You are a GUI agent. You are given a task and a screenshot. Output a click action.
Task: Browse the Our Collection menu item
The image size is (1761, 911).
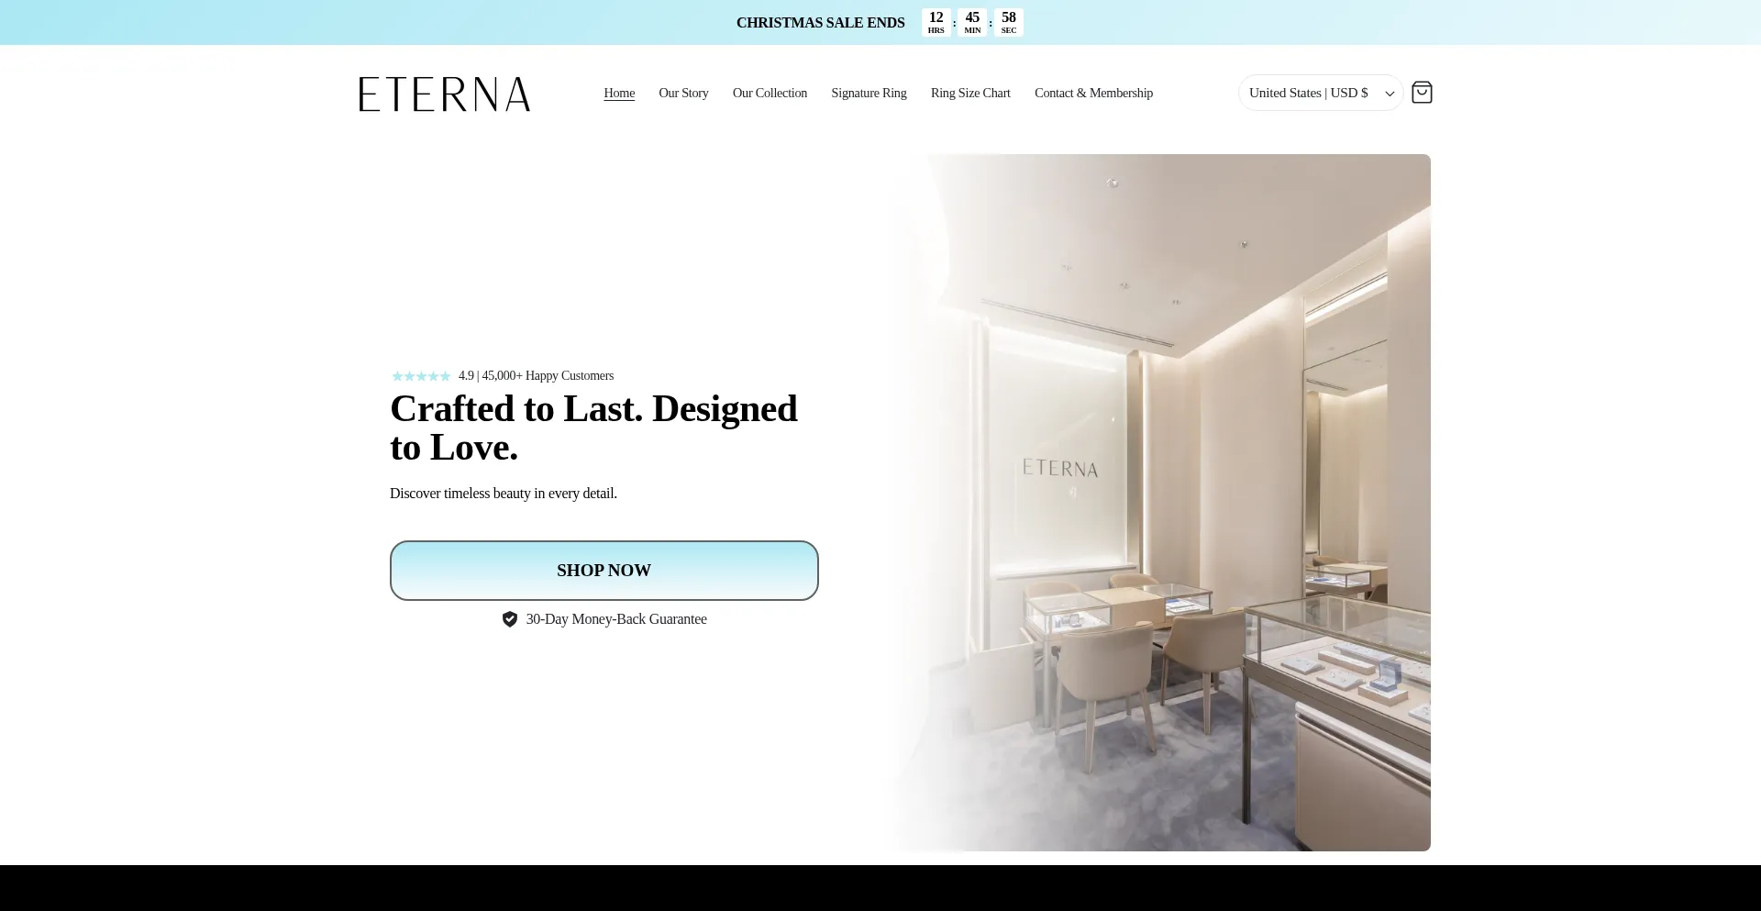coord(770,93)
